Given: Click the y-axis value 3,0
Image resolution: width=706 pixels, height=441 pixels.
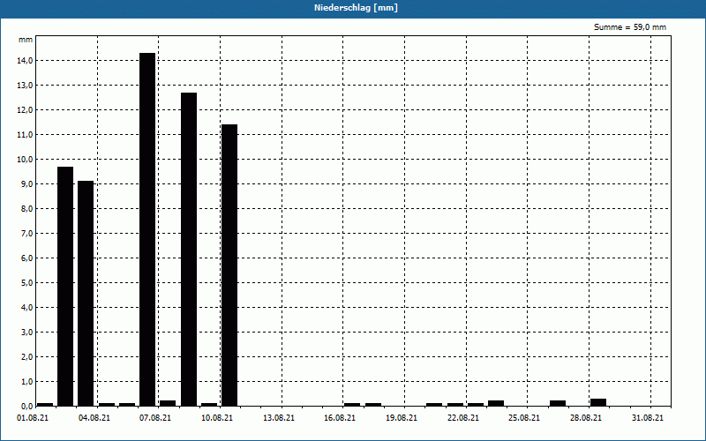Looking at the screenshot, I should point(26,333).
